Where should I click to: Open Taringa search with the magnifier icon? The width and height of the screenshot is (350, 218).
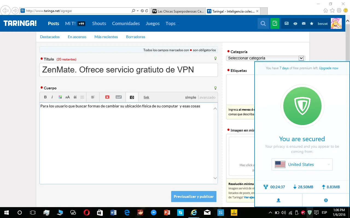click(263, 24)
